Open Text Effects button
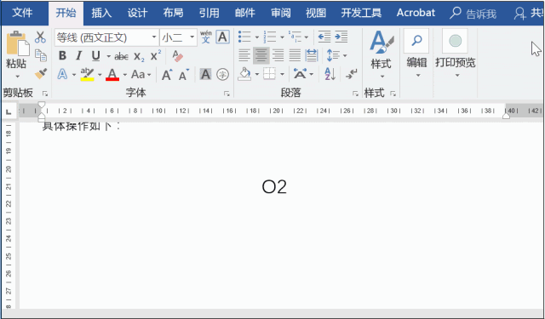545x319 pixels. click(62, 74)
